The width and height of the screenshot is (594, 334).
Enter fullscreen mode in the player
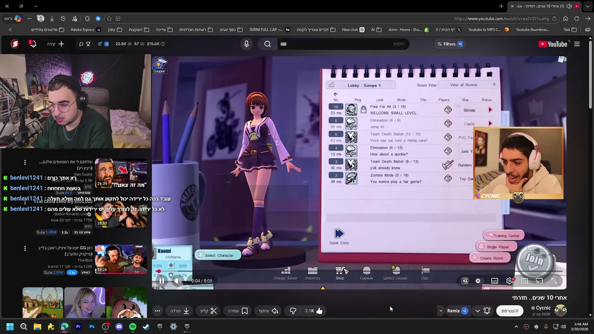pyautogui.click(x=554, y=281)
